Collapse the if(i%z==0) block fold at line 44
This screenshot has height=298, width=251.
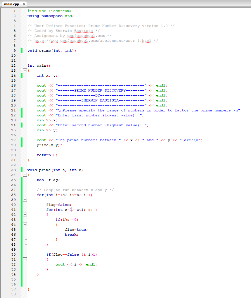tap(25, 225)
